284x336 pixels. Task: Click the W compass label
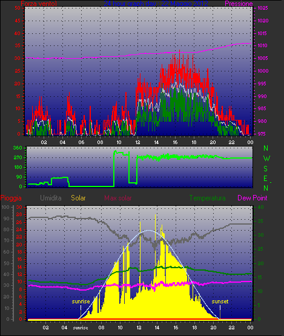266,159
